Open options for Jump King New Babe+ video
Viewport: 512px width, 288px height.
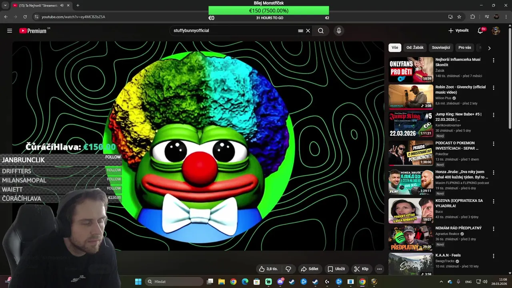(493, 115)
